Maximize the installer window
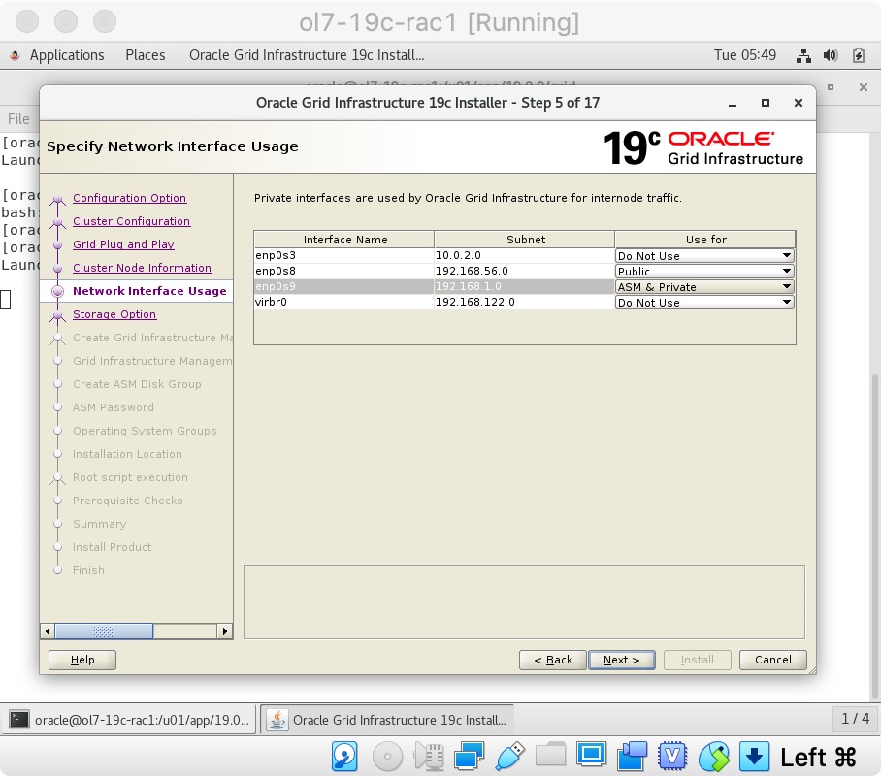Viewport: 881px width, 776px height. tap(766, 103)
